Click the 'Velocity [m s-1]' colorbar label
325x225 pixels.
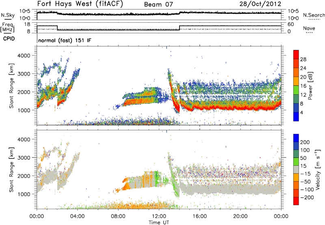pos(318,169)
